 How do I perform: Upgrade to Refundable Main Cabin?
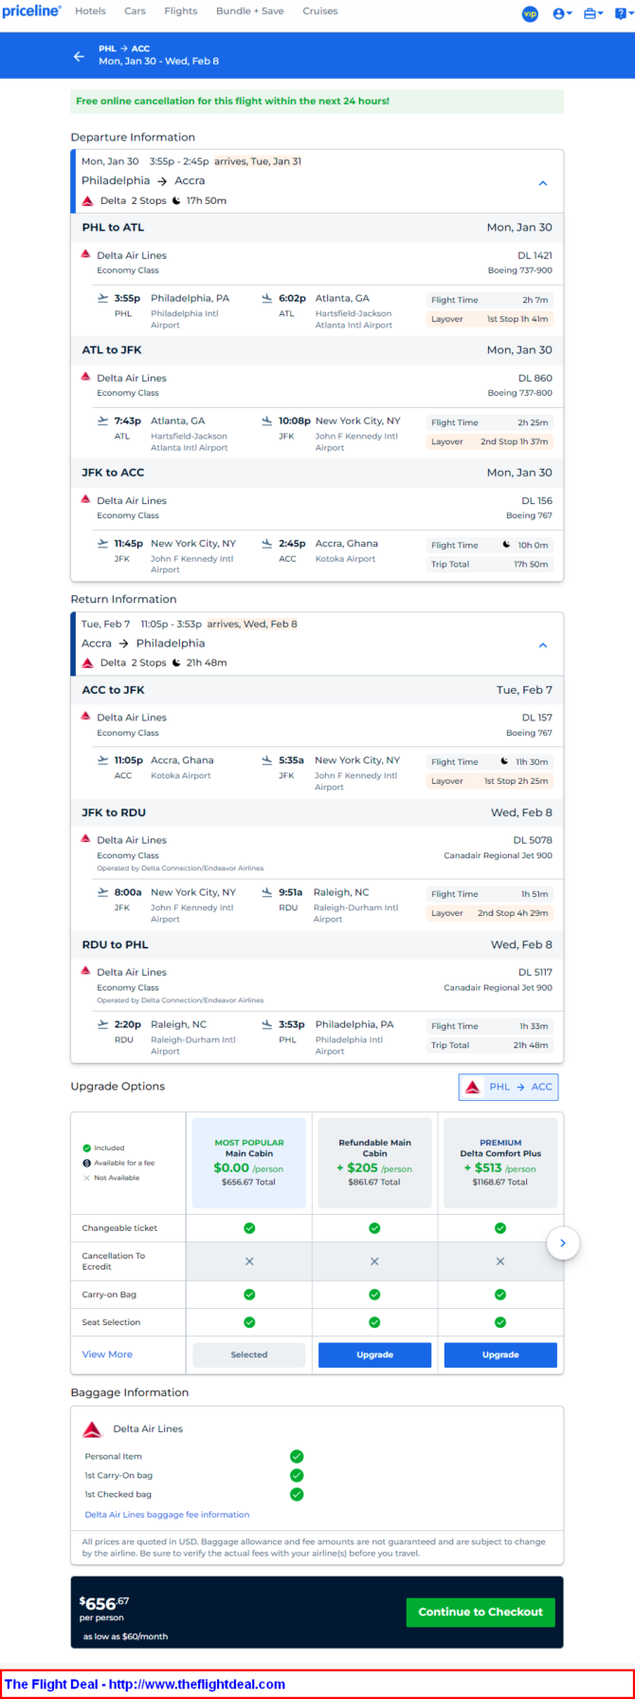(374, 1354)
